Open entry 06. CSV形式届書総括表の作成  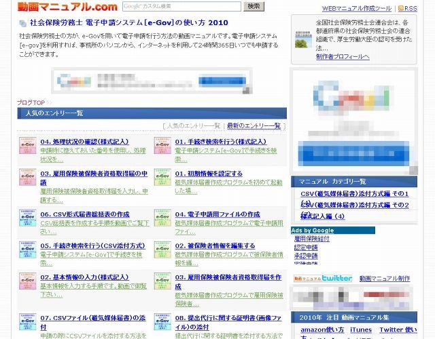(84, 214)
